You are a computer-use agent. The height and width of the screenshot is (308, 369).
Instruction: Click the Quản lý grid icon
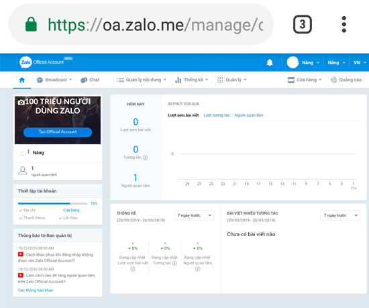[220, 80]
